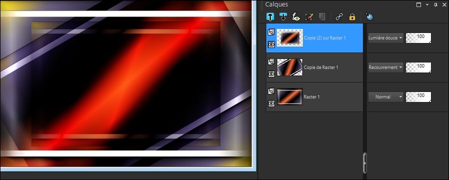This screenshot has width=449, height=180.
Task: Toggle layer effects visibility (fx eye icon)
Action: point(296,17)
